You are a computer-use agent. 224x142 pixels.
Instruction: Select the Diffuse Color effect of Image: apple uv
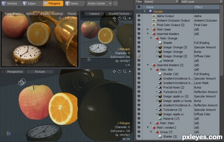[202, 114]
